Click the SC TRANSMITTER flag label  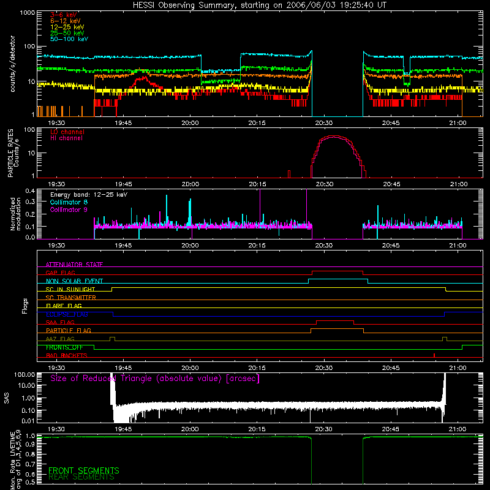pyautogui.click(x=71, y=298)
